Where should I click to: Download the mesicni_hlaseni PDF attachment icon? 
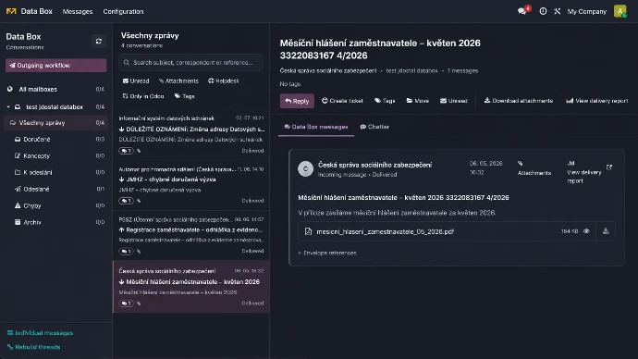pyautogui.click(x=606, y=231)
